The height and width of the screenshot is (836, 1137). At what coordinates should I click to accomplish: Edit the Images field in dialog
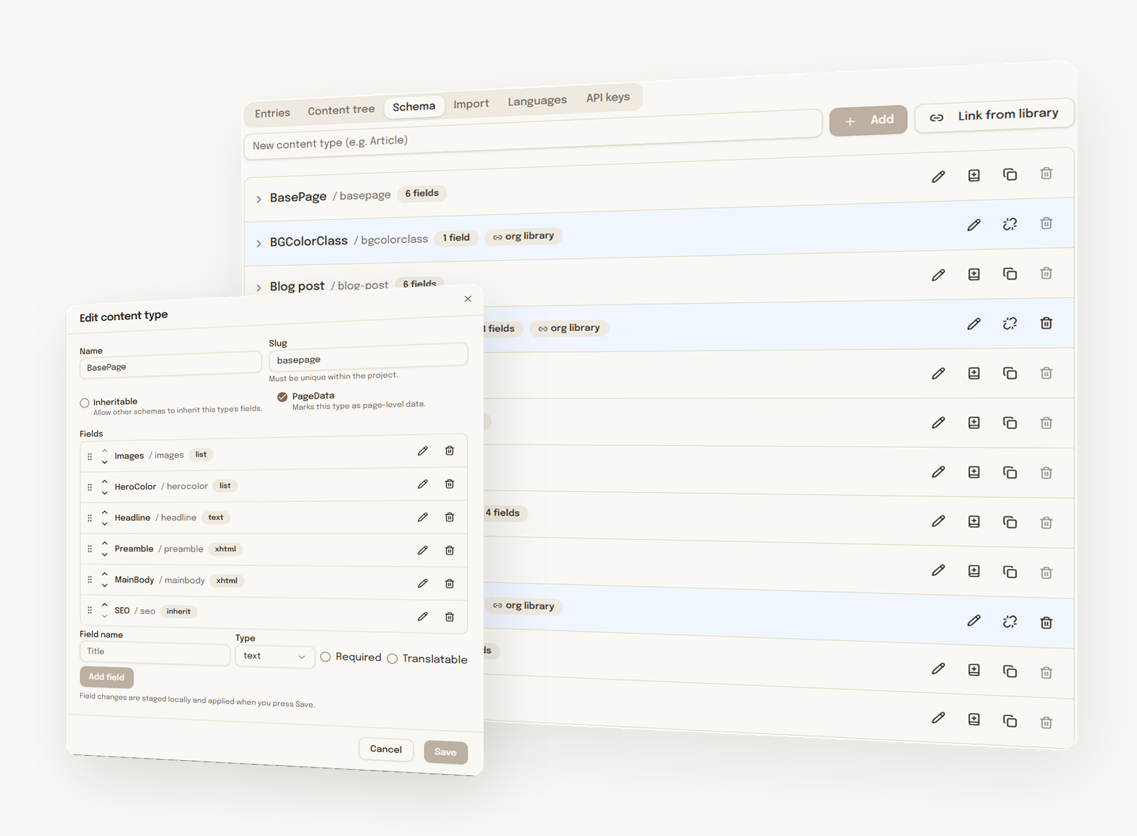(x=423, y=451)
